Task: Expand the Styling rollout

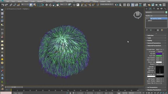Action: click(156, 40)
